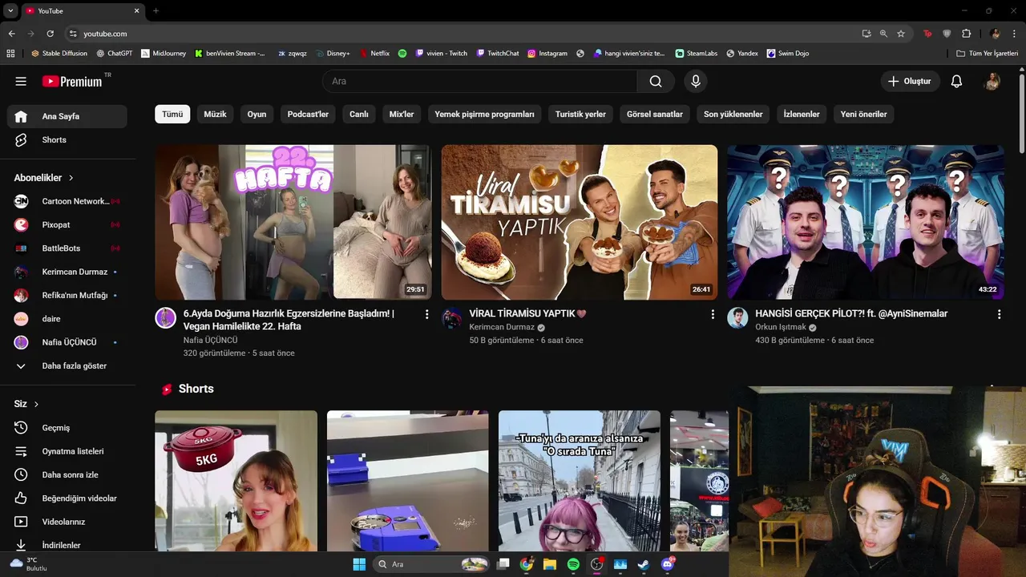1026x577 pixels.
Task: Open the YouTube account avatar menu
Action: coord(992,81)
